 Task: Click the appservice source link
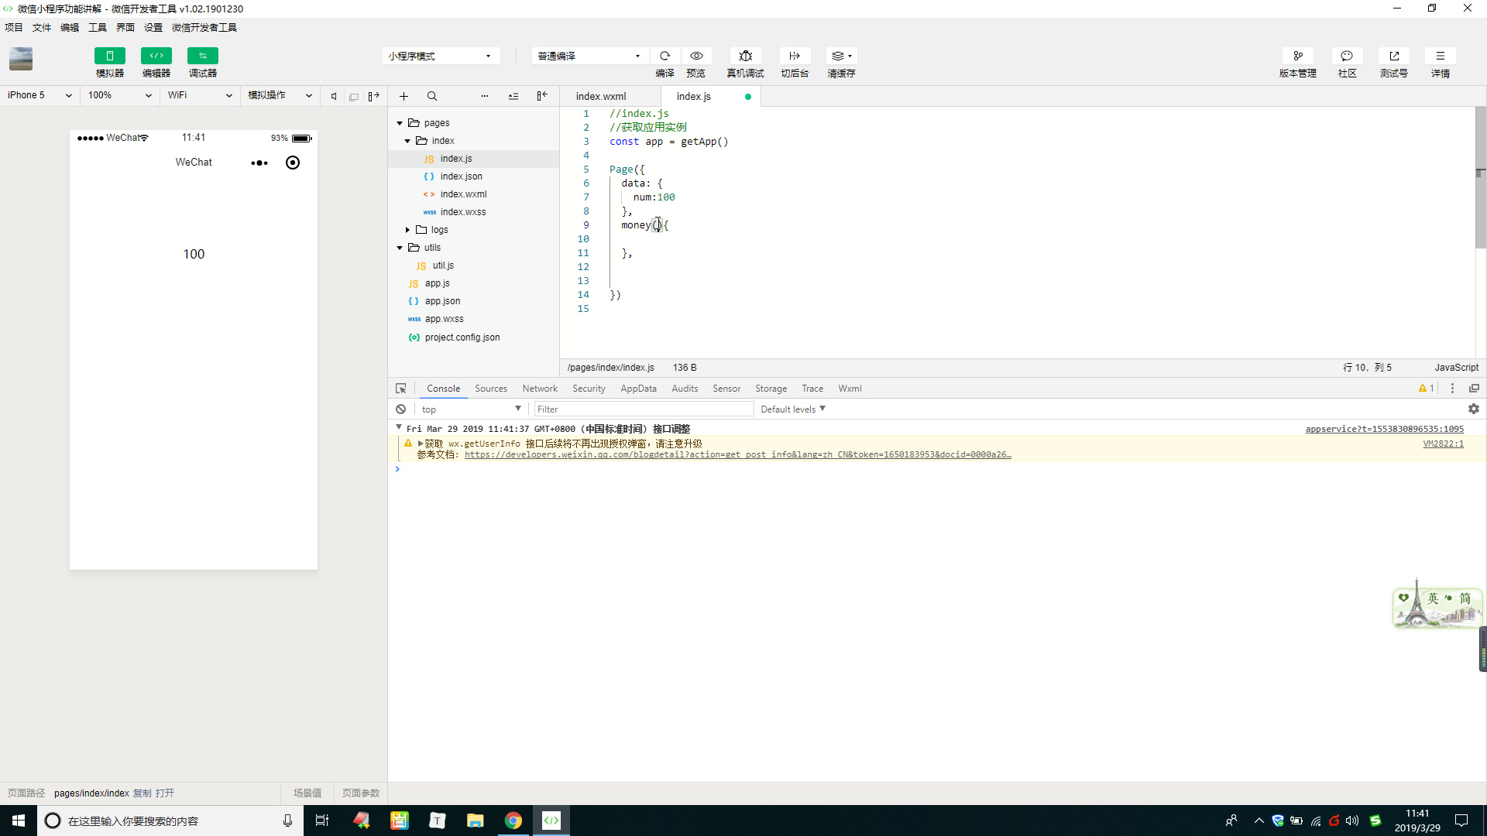1384,429
